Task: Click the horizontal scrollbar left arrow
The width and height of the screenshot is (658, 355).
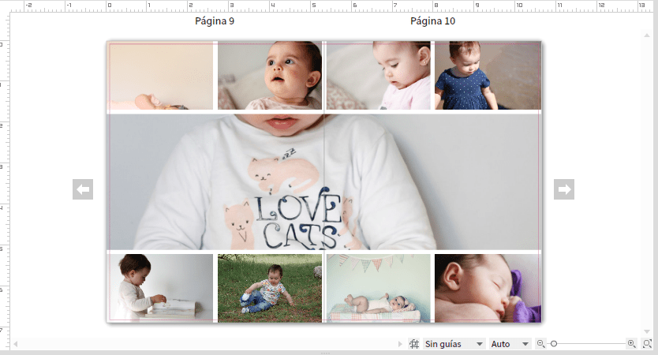Action: tap(16, 344)
